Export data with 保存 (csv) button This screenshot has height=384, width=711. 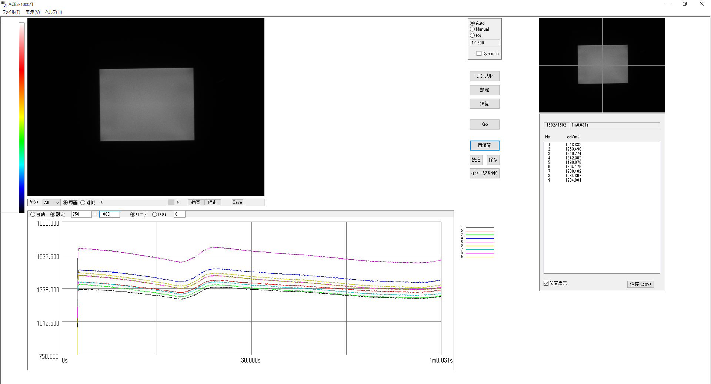coord(640,284)
